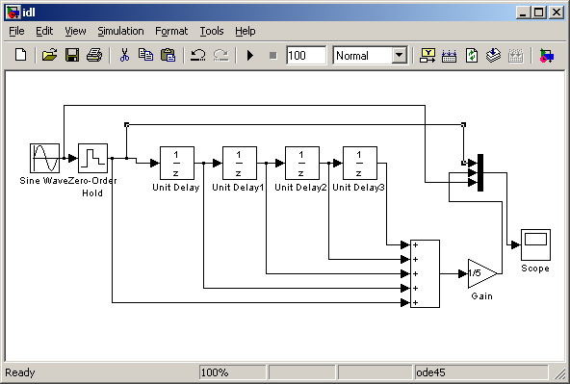Click the simulation stop time field showing 100

click(x=306, y=56)
